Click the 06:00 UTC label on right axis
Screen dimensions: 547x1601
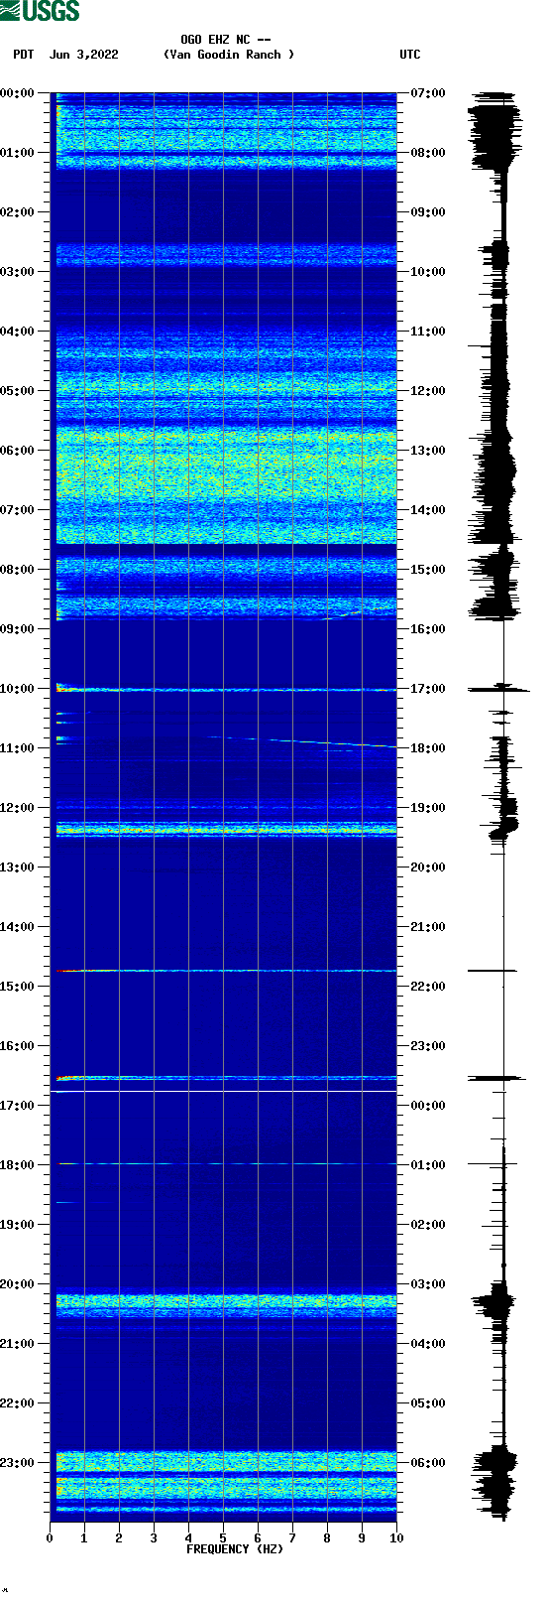(428, 1463)
